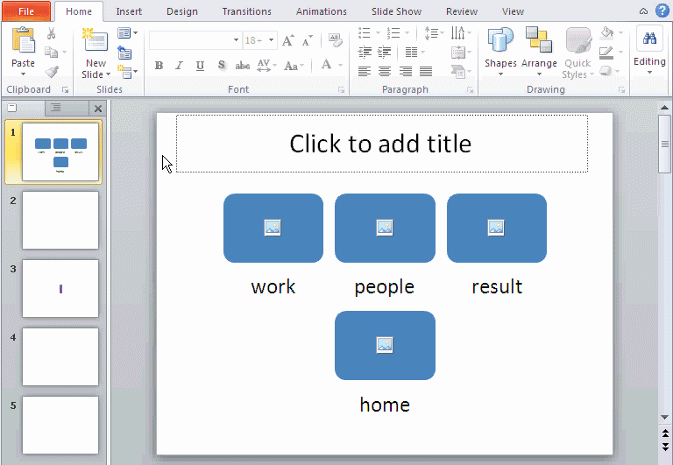Image resolution: width=673 pixels, height=465 pixels.
Task: Align text right
Action: point(406,71)
